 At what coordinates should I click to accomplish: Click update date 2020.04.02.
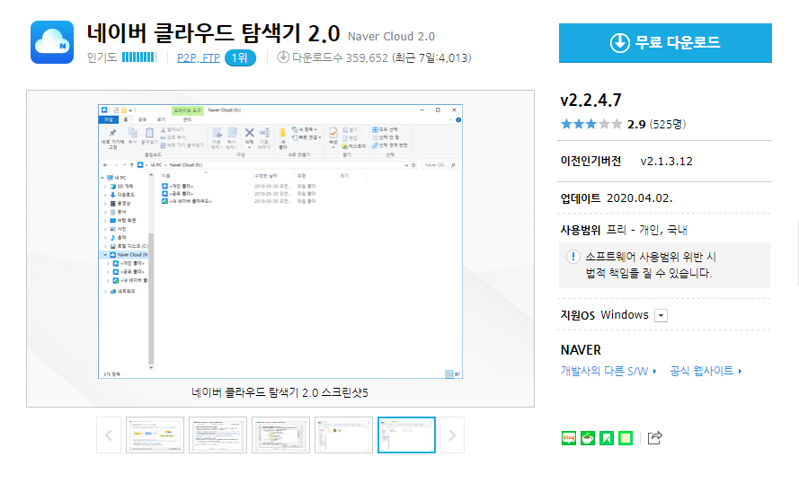(x=640, y=198)
